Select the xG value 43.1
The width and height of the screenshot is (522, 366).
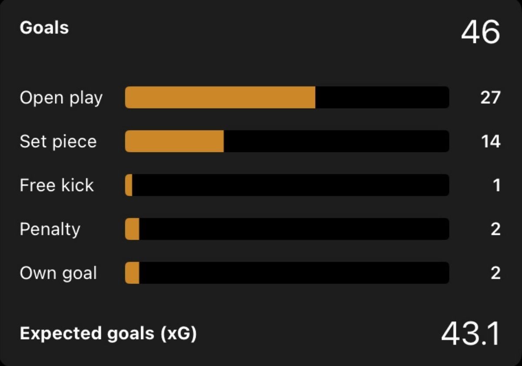point(471,334)
